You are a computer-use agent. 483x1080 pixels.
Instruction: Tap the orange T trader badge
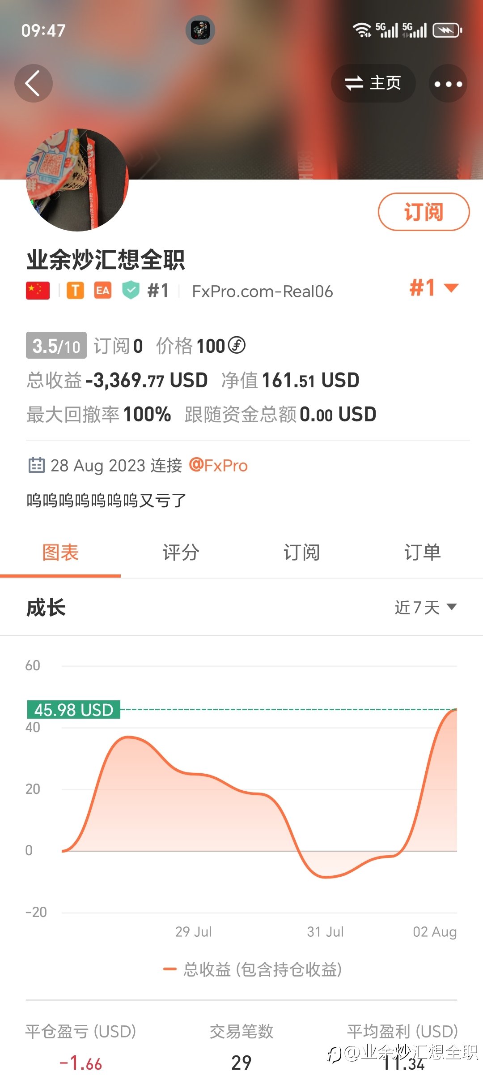pyautogui.click(x=76, y=291)
